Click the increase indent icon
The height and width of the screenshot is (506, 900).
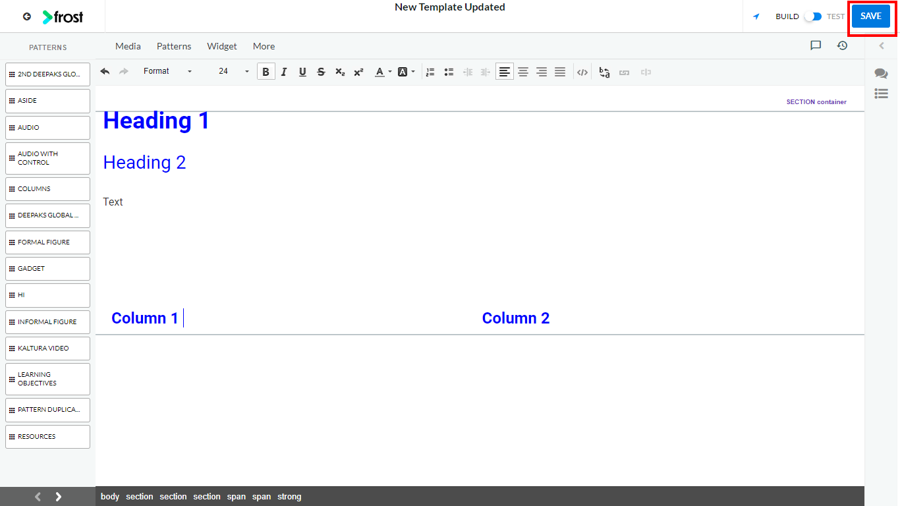[486, 72]
